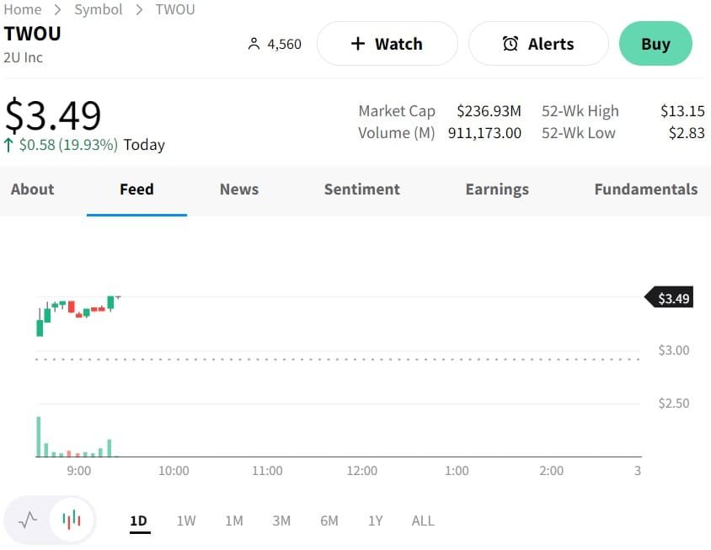The image size is (711, 550).
Task: Switch to the News tab
Action: [x=239, y=190]
